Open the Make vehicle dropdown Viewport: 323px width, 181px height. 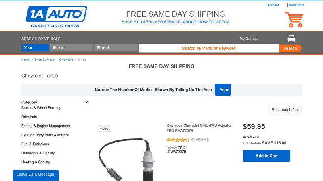[71, 48]
